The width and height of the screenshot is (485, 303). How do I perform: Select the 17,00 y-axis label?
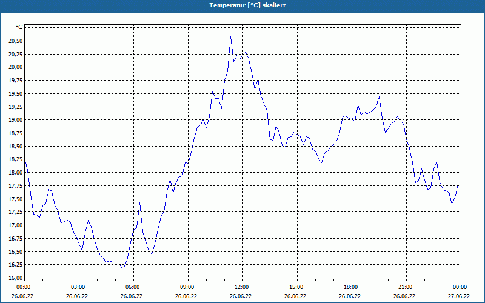16,225
